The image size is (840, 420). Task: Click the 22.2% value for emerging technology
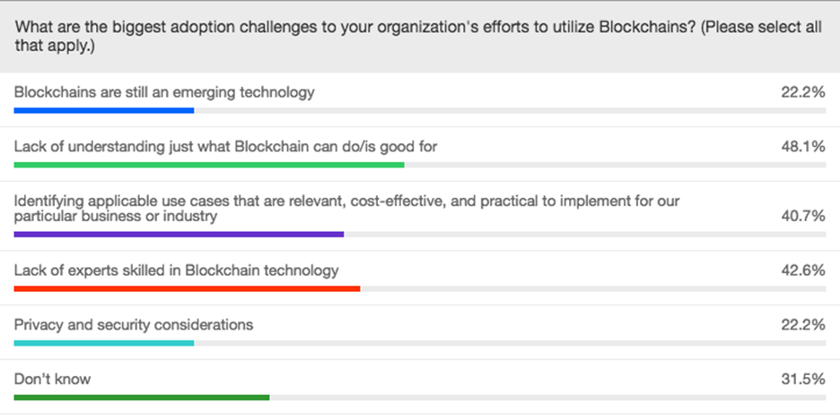tap(803, 92)
